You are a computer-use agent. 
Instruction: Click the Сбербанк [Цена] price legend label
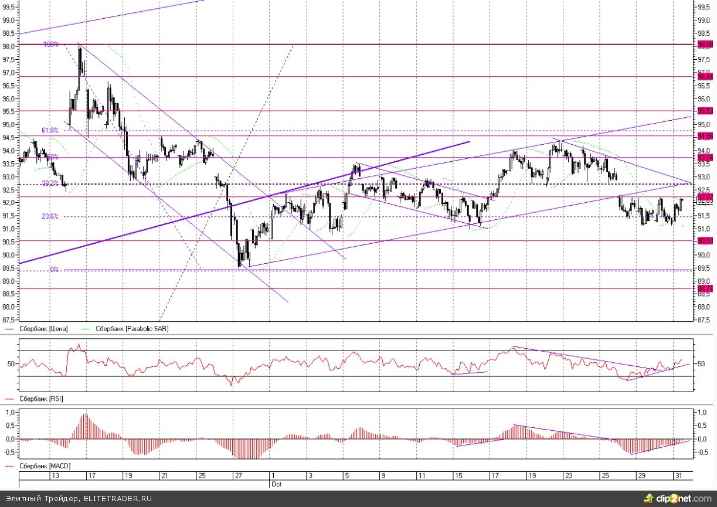[x=43, y=329]
